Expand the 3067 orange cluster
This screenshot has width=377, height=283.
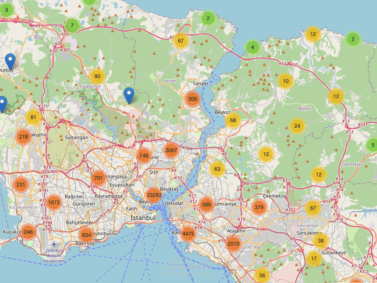pyautogui.click(x=171, y=150)
